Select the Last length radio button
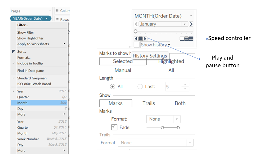Viewport: 255px width, 156px height. tap(140, 87)
